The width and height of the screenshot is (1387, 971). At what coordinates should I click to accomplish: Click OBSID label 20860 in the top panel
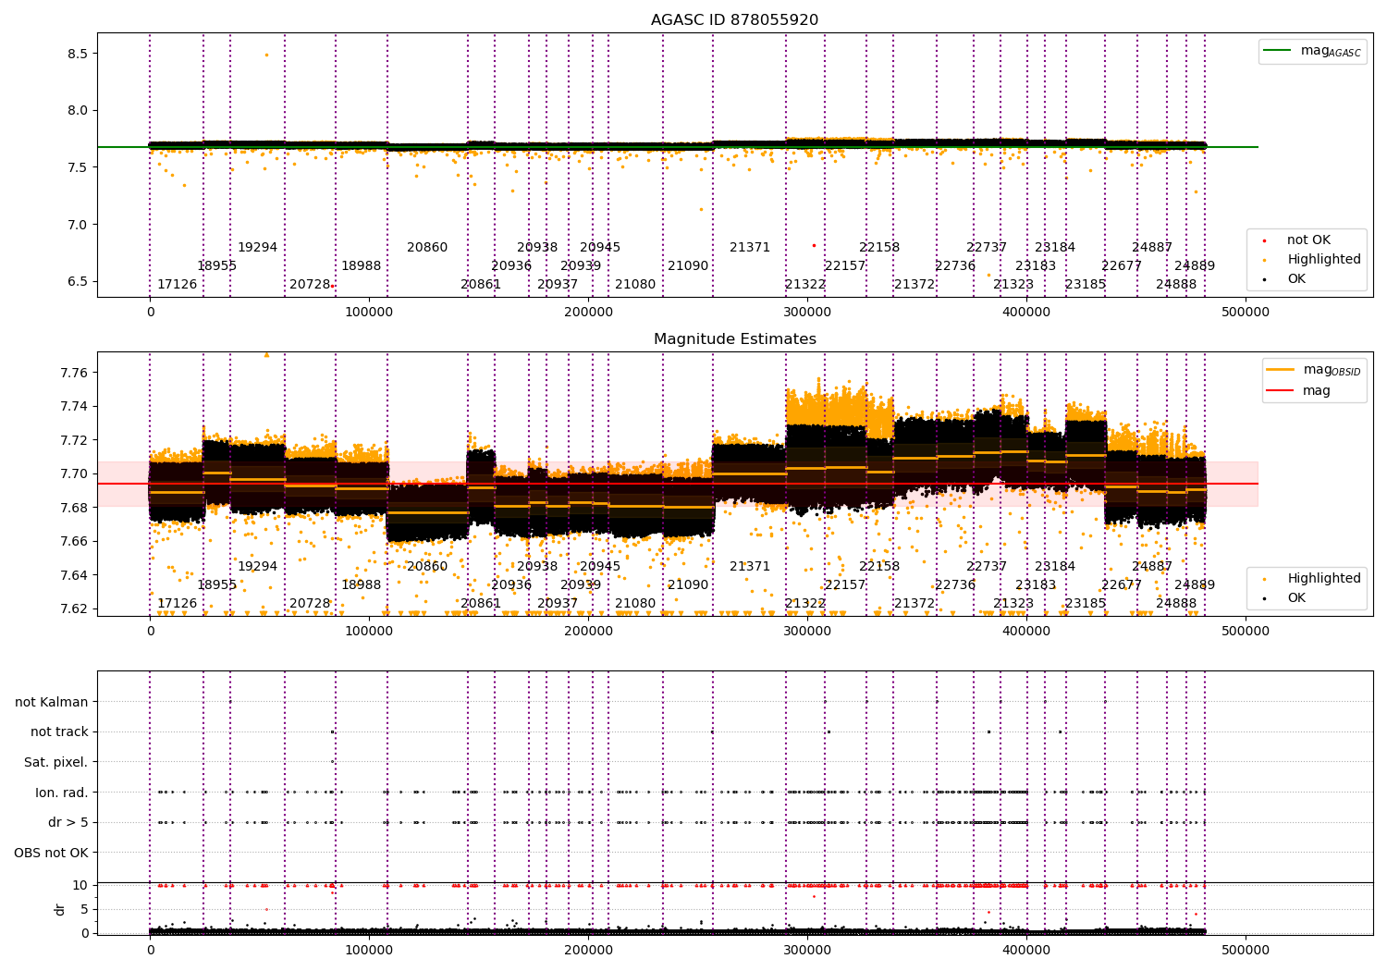(x=427, y=248)
